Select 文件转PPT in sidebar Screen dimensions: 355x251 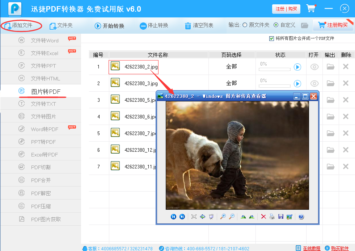41,66
